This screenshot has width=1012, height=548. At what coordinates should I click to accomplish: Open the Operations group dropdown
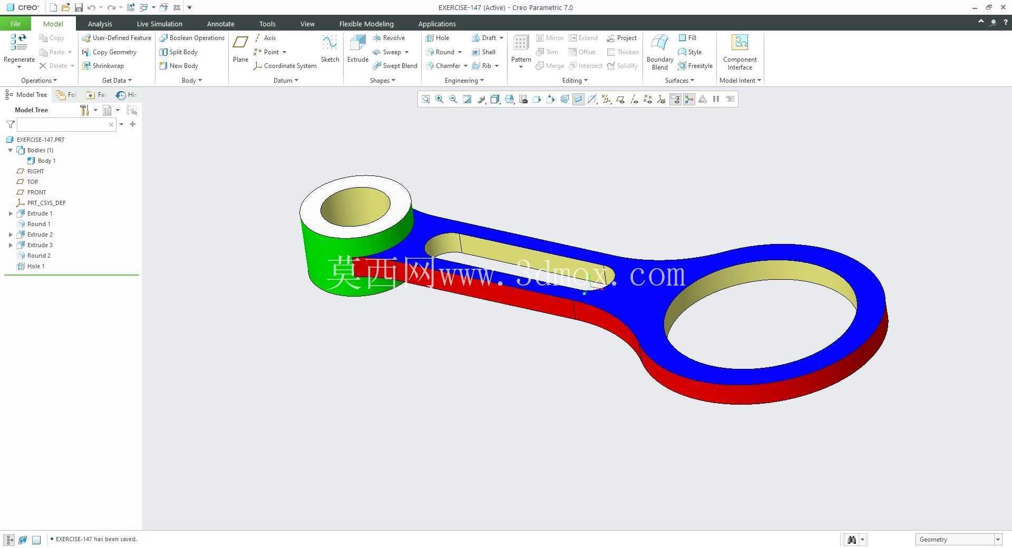click(x=39, y=81)
